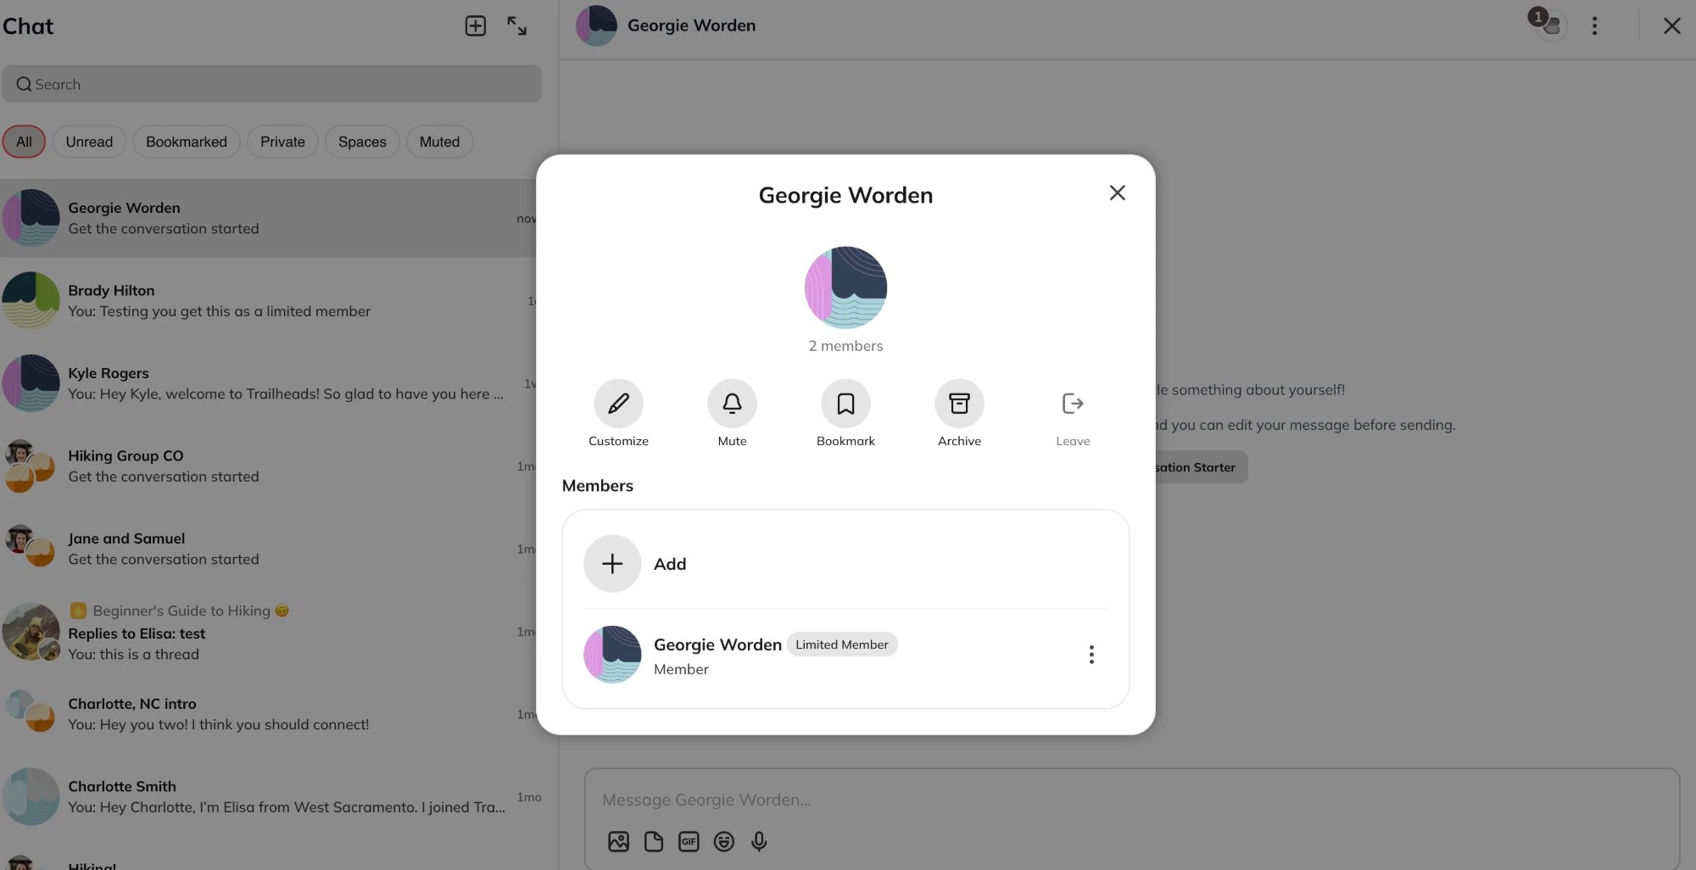Viewport: 1696px width, 870px height.
Task: Open the Brady Hilton conversation
Action: (x=270, y=301)
